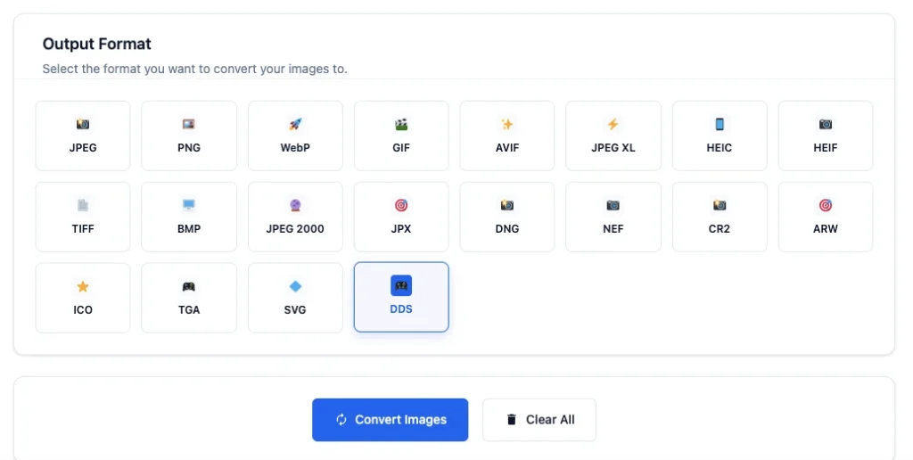This screenshot has height=460, width=913.
Task: Click the TGA game controller icon
Action: [x=189, y=287]
